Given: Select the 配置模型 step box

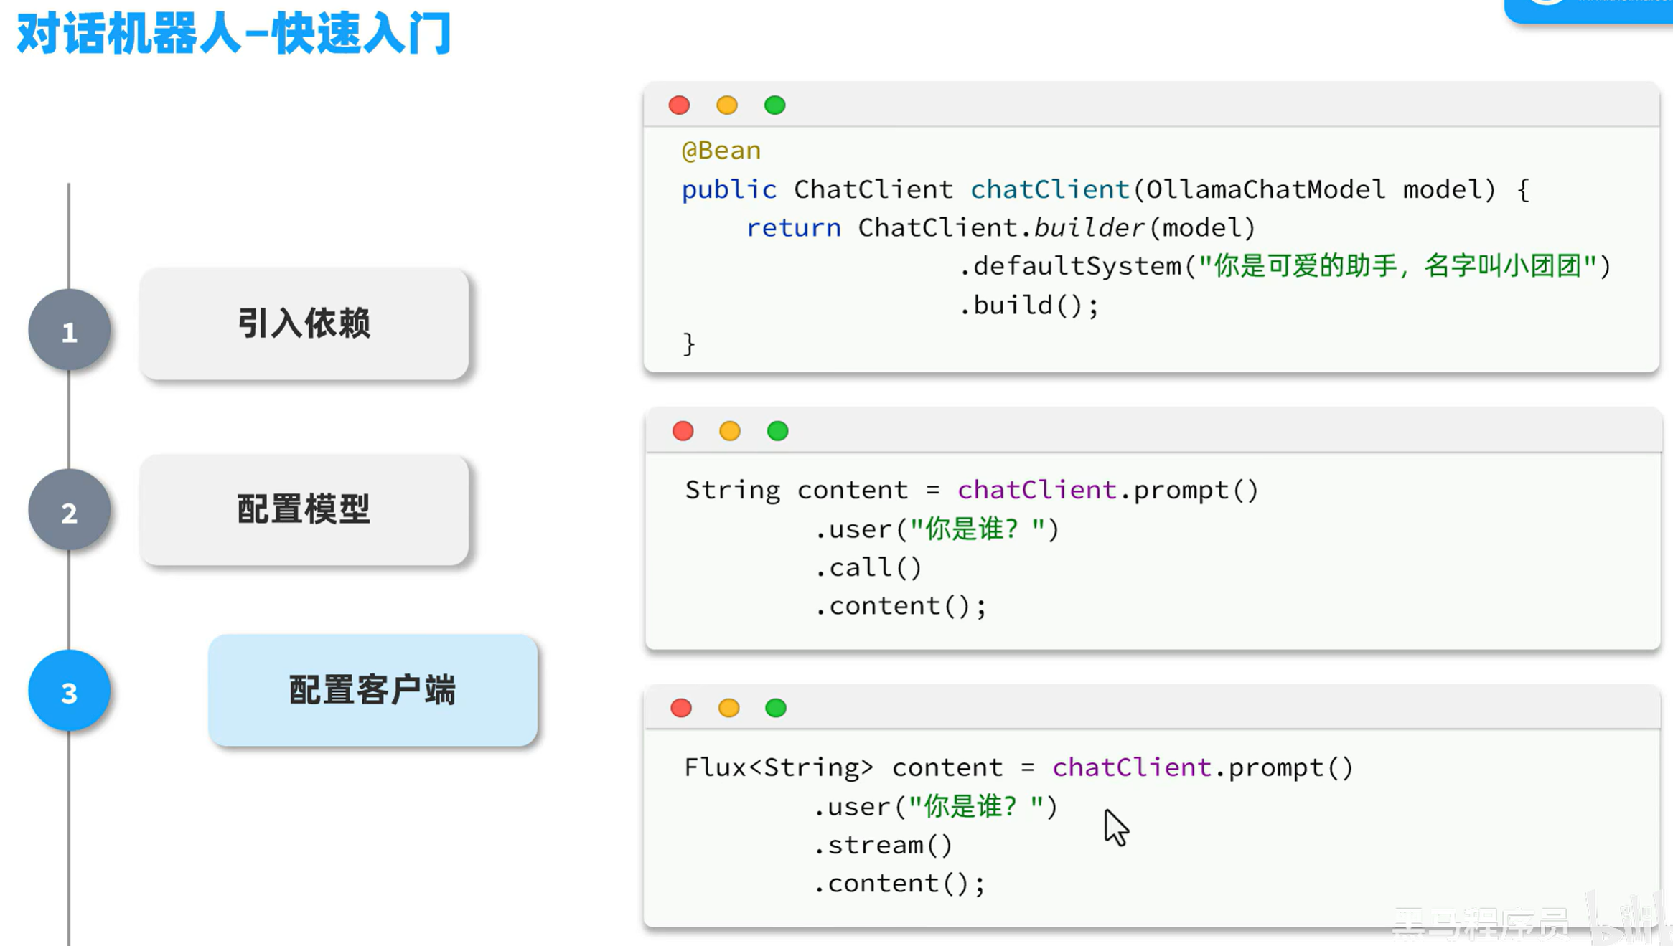Looking at the screenshot, I should click(304, 510).
